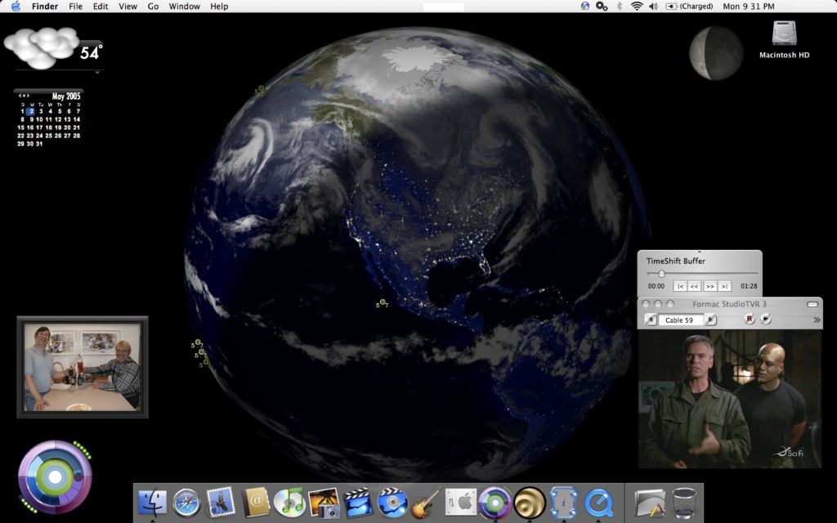Image resolution: width=837 pixels, height=523 pixels.
Task: Click the red Record button in StudioTVR
Action: (749, 320)
